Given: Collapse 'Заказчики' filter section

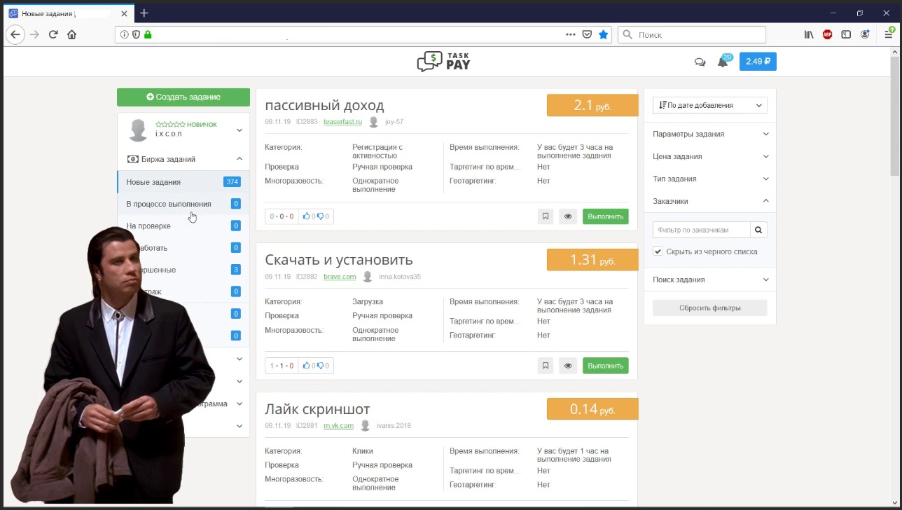Looking at the screenshot, I should (x=710, y=201).
